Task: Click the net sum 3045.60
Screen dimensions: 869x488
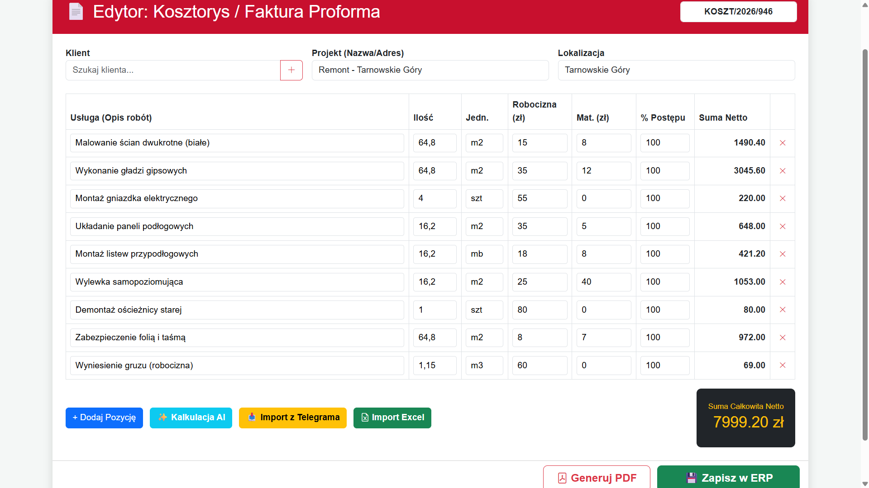Action: point(750,171)
